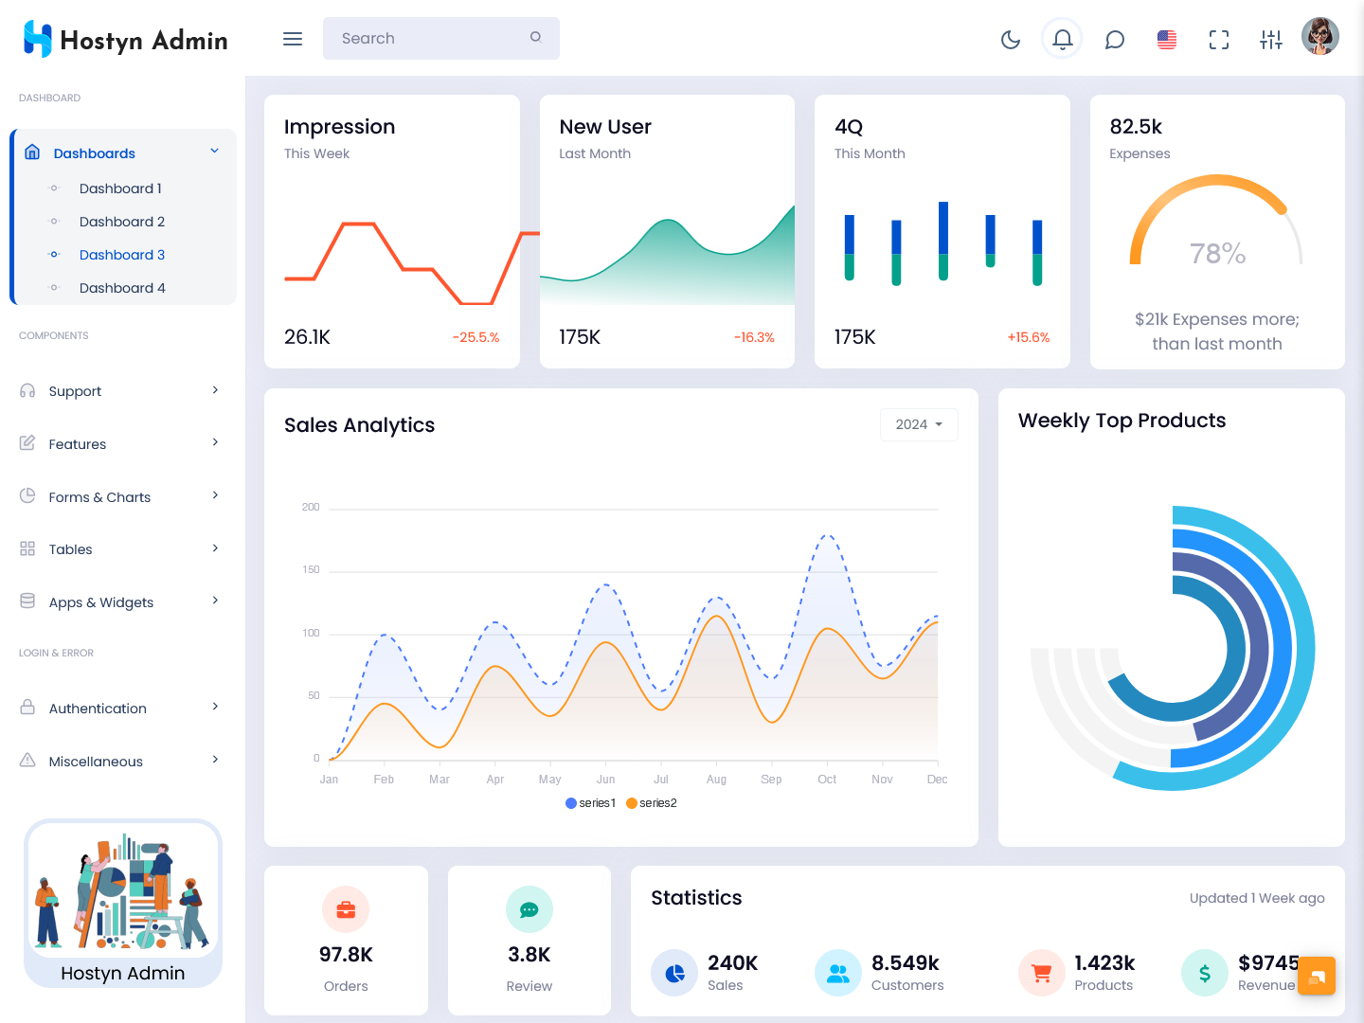The image size is (1364, 1023).
Task: Click the orange floating chat button
Action: pyautogui.click(x=1317, y=976)
